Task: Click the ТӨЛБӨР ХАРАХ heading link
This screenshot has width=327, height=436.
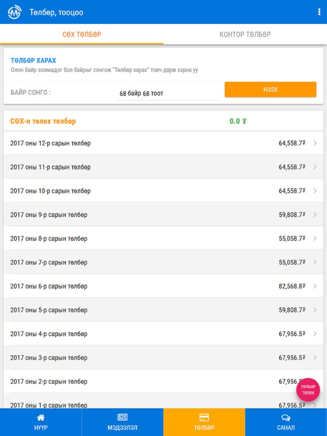Action: [33, 60]
